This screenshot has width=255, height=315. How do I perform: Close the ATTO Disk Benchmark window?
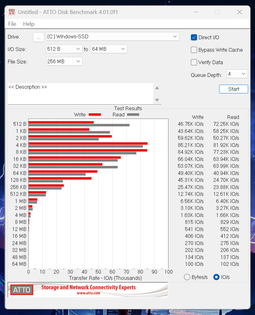pos(239,12)
